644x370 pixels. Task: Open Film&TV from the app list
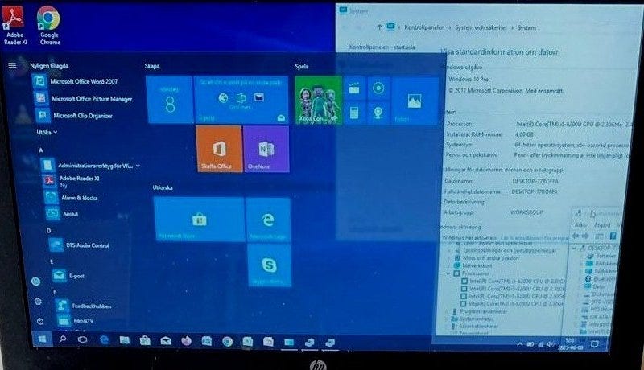(76, 320)
